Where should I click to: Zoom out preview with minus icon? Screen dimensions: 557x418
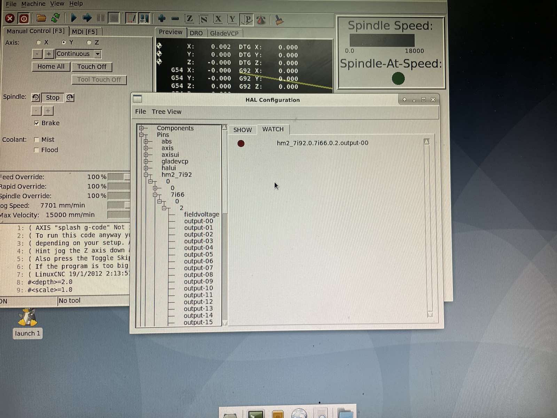click(175, 18)
